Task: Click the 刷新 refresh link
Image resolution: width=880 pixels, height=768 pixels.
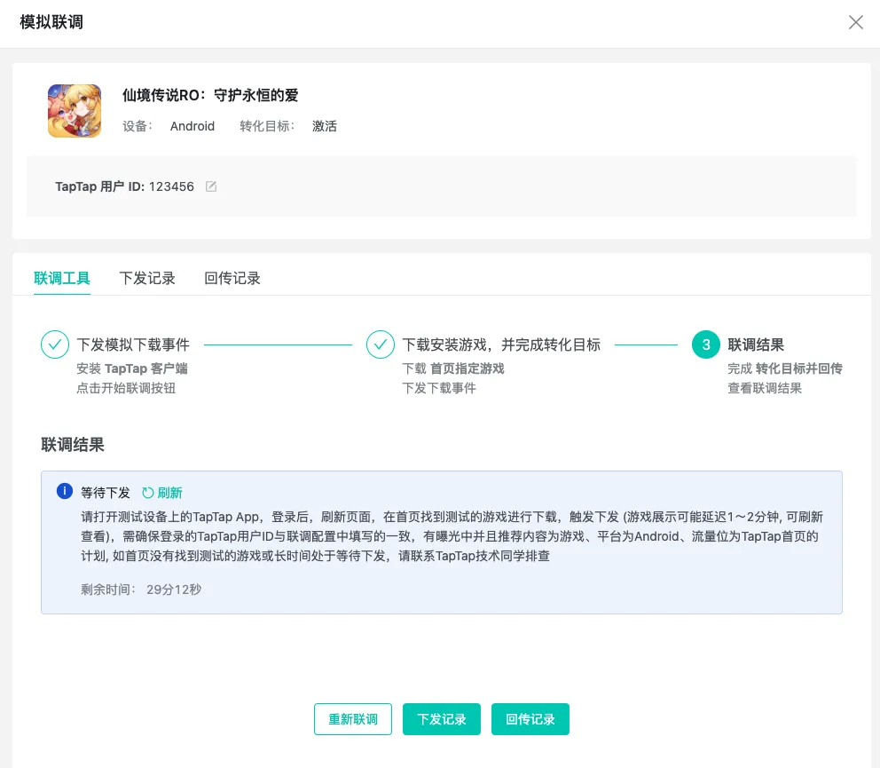Action: click(169, 492)
